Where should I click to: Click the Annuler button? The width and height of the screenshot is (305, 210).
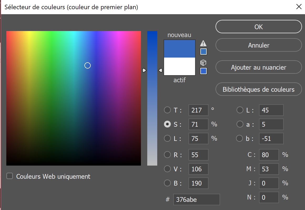tap(258, 45)
